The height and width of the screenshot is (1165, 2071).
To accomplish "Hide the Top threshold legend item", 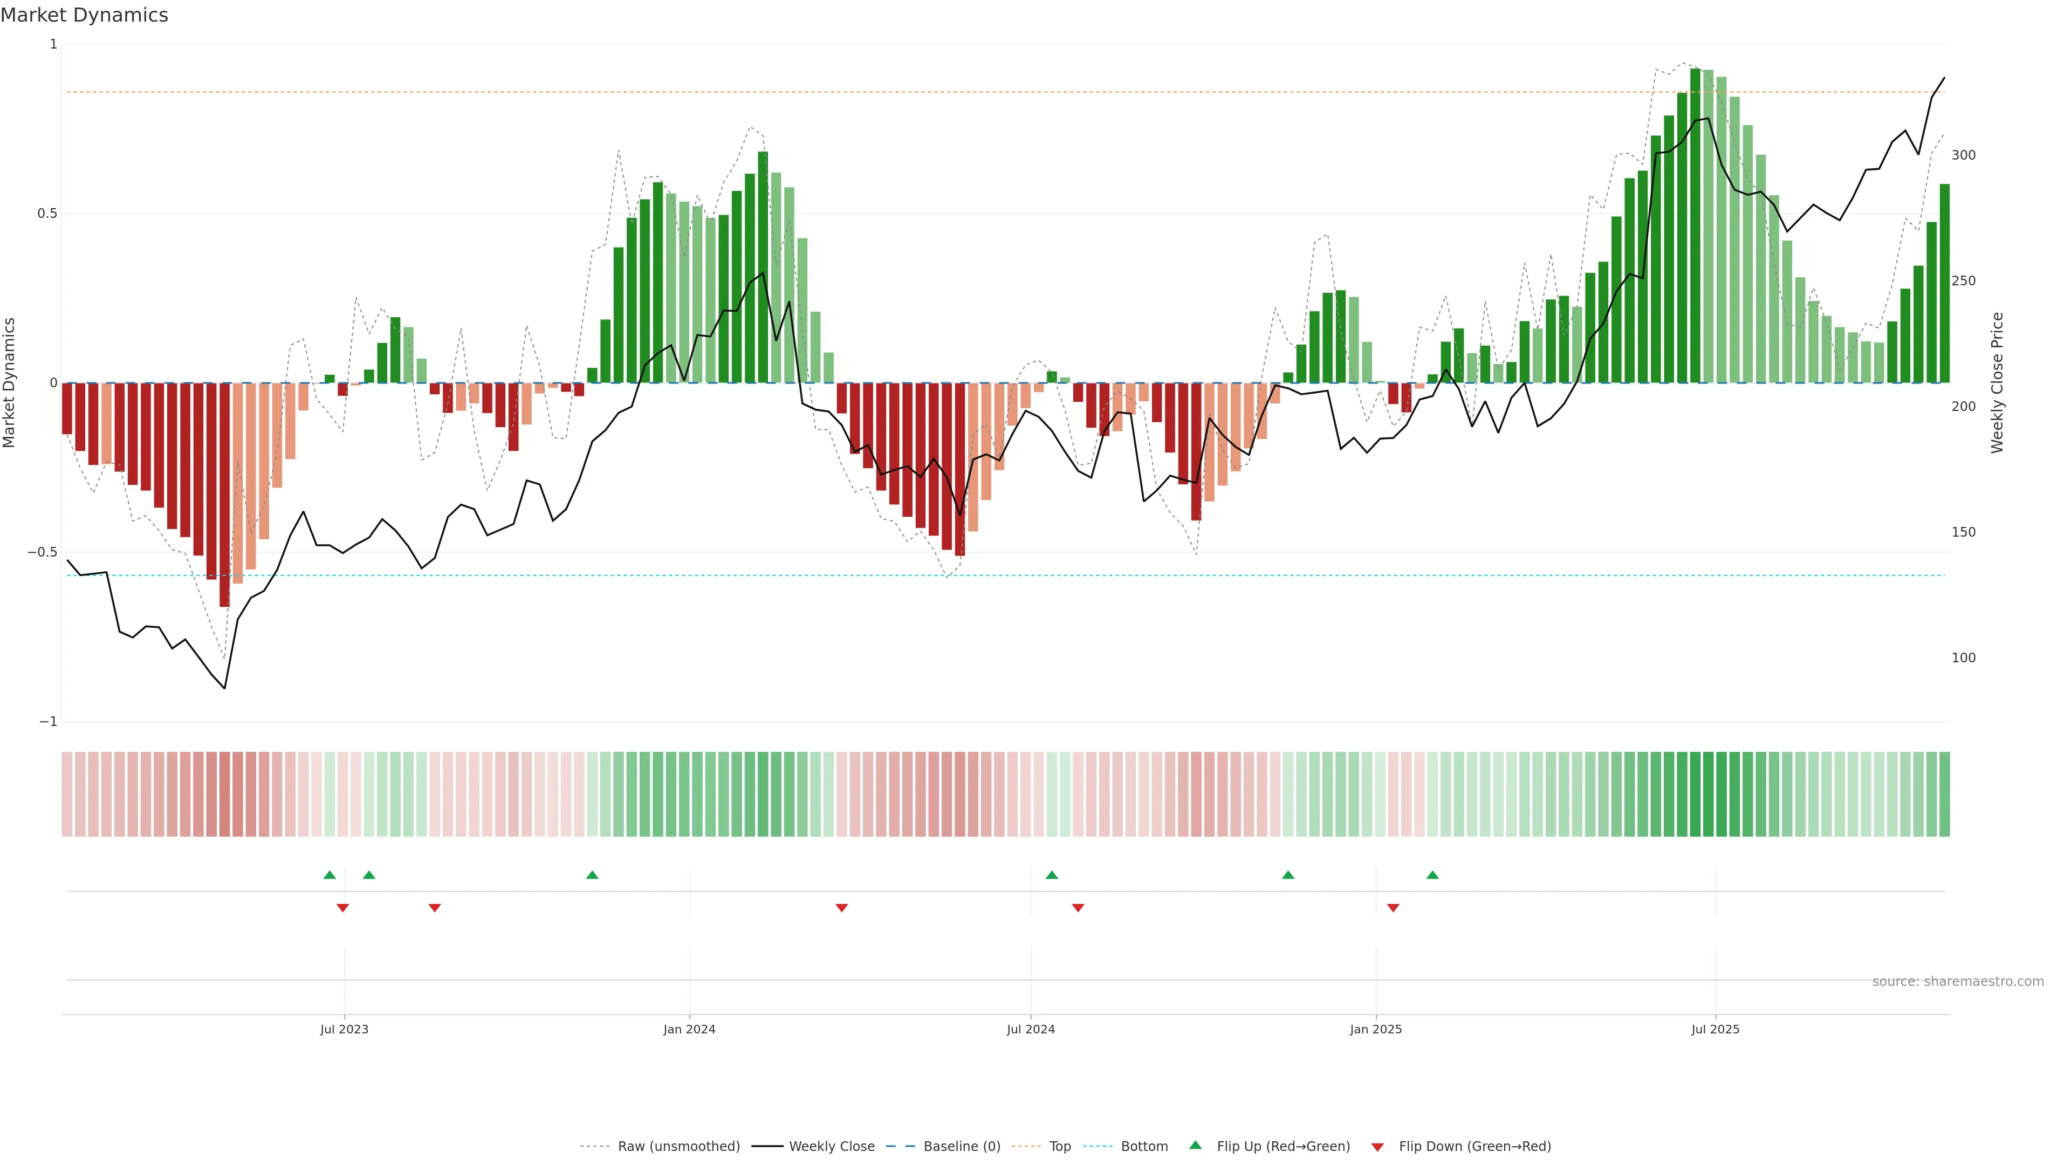I will (x=1060, y=1147).
